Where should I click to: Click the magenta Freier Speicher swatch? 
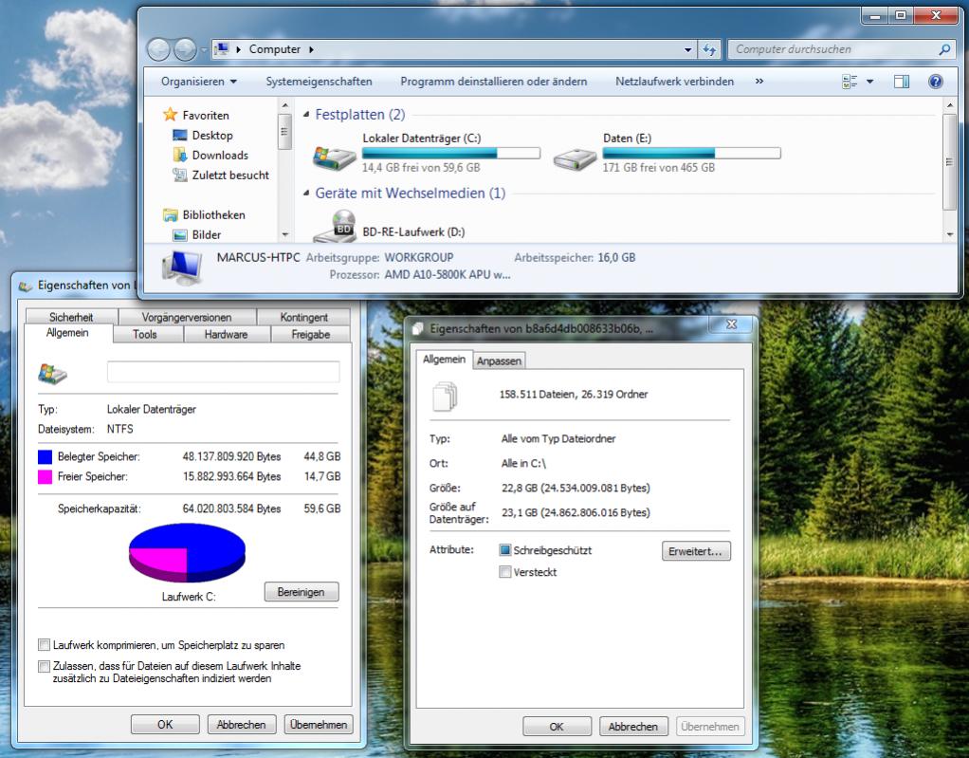coord(45,476)
